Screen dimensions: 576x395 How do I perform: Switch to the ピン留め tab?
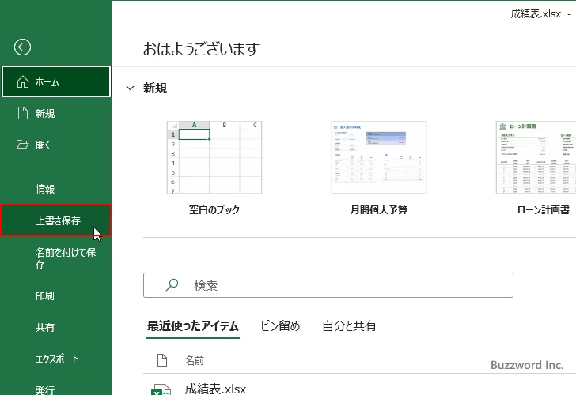280,325
